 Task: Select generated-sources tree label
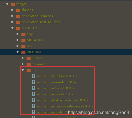click(37, 16)
